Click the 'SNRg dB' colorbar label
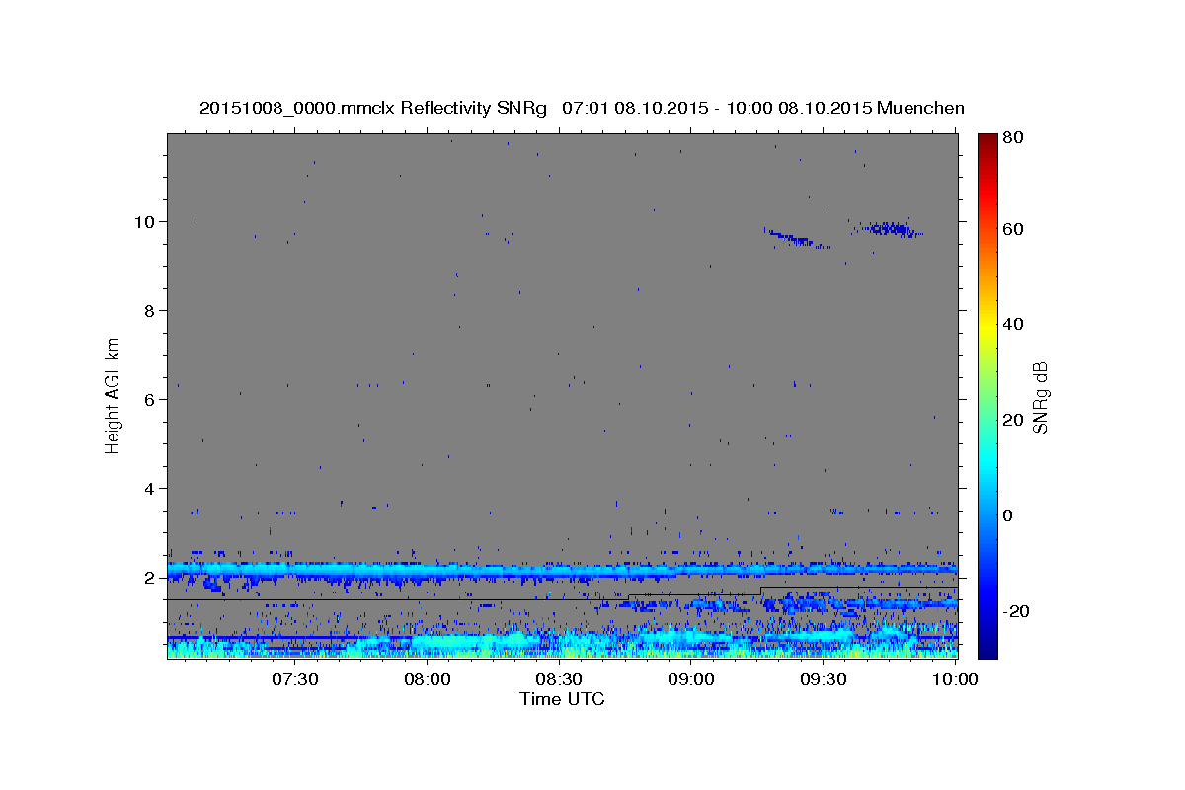1185x790 pixels. (x=1040, y=397)
